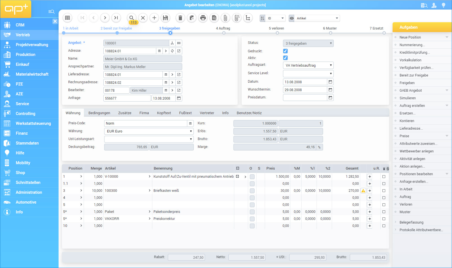Go to the last record with skip-to-end arrow
Image resolution: width=452 pixels, height=268 pixels.
[x=116, y=18]
